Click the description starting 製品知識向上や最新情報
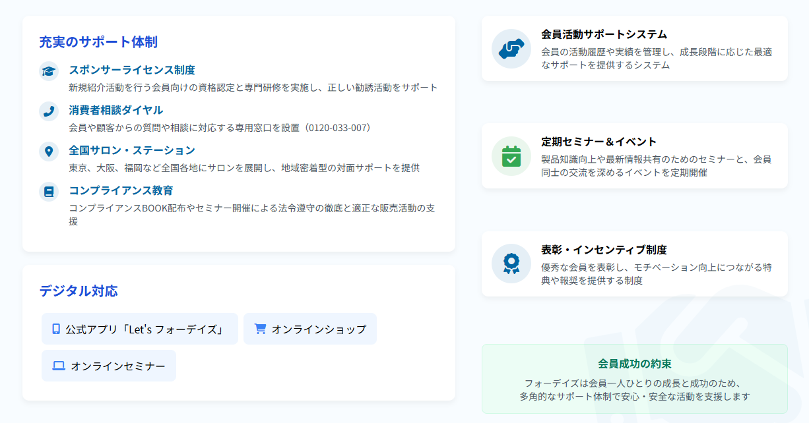Viewport: 809px width, 423px height. (657, 166)
